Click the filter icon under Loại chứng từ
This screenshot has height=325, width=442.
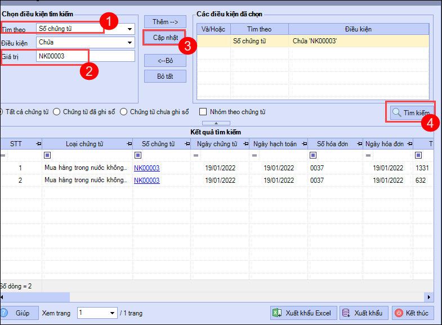47,155
